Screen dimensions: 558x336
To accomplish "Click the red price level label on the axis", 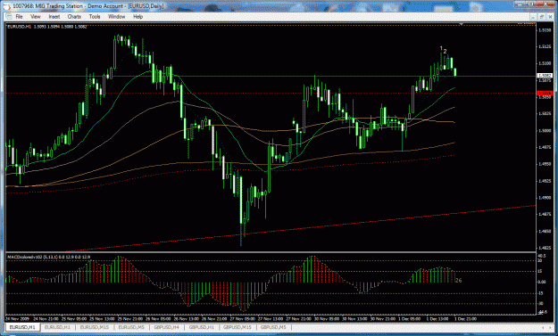I will coord(545,93).
